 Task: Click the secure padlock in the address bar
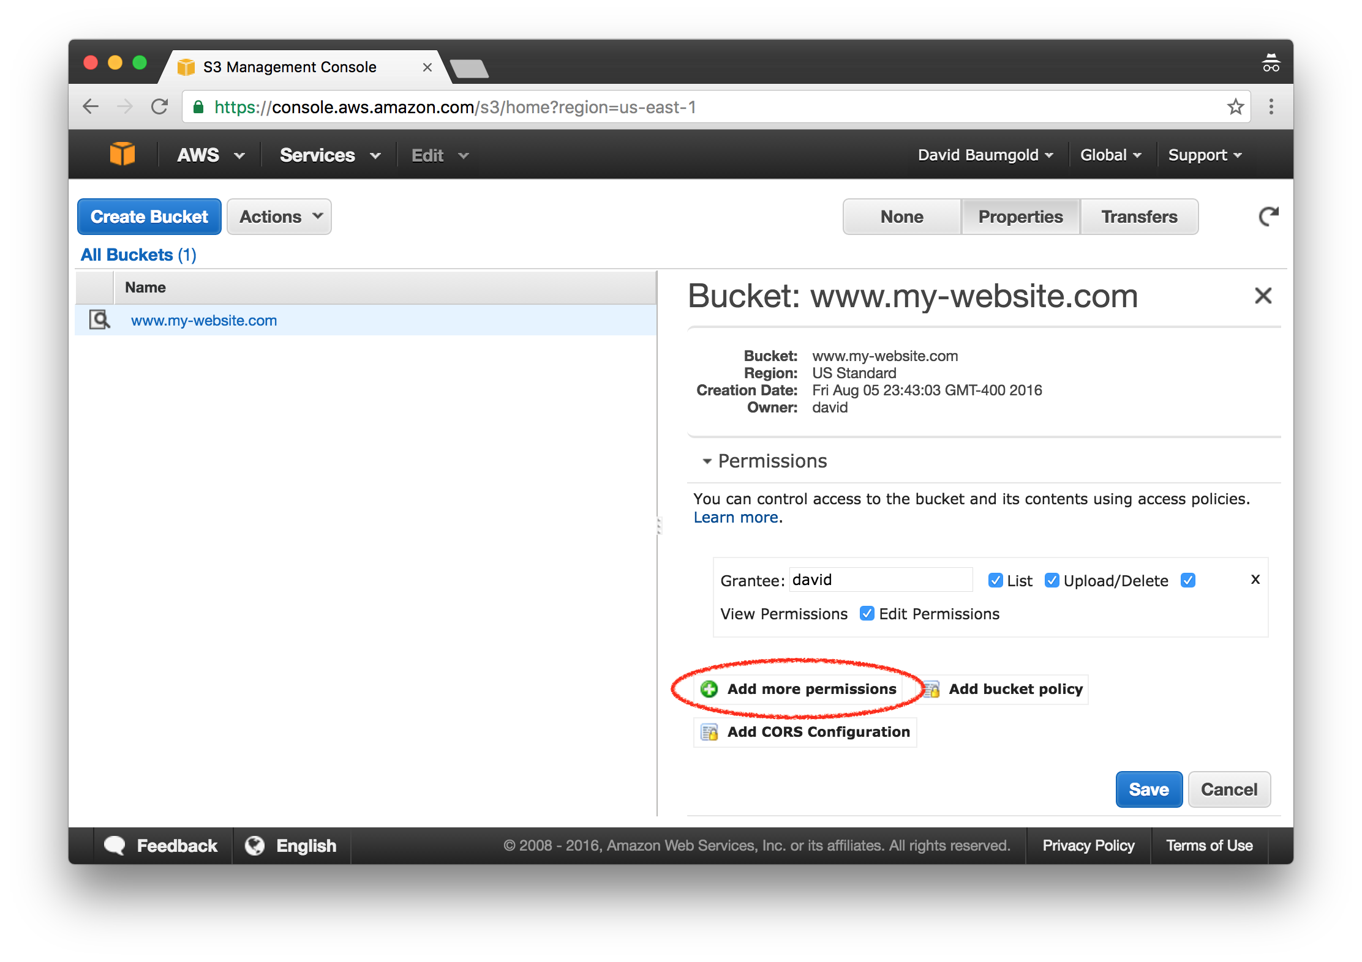[198, 107]
